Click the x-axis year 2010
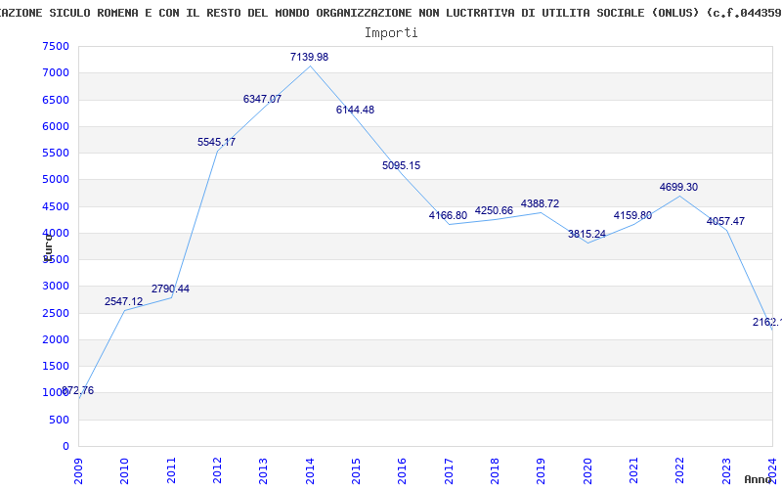782x489 pixels. pos(125,470)
